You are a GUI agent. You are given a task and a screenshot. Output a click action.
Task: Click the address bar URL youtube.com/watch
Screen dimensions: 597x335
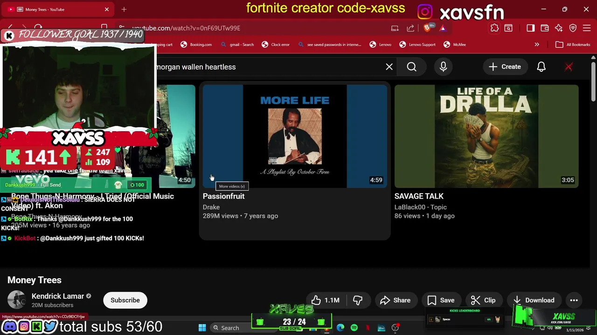[186, 28]
